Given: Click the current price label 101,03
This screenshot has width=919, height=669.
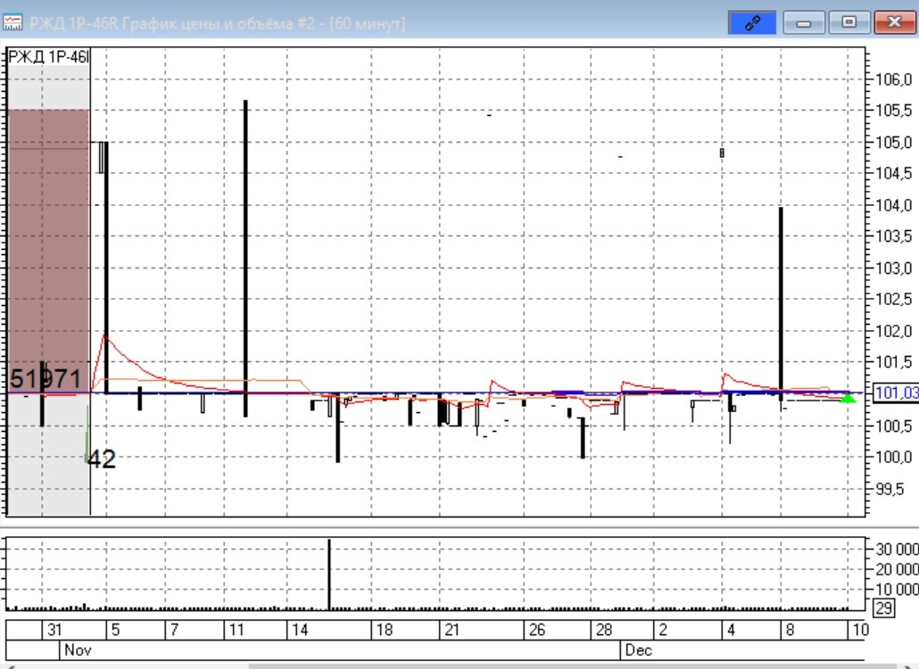Looking at the screenshot, I should click(x=896, y=392).
